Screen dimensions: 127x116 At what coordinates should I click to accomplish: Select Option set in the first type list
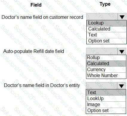106,41
